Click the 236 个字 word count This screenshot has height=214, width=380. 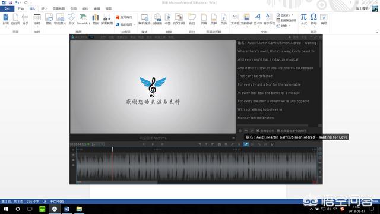[x=33, y=202]
